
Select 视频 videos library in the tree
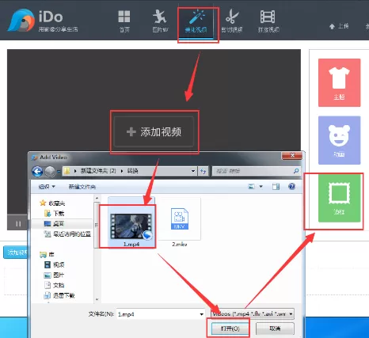55,264
